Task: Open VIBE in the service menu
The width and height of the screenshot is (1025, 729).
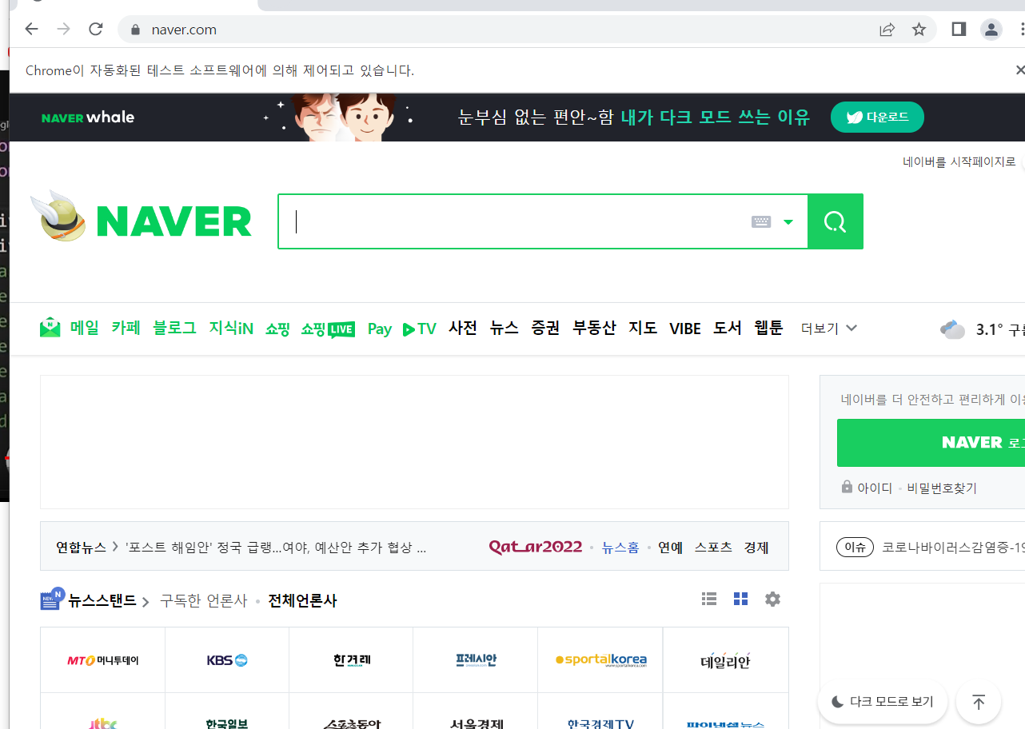Action: point(685,329)
